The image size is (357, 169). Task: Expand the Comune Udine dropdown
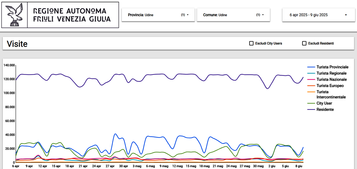click(233, 15)
